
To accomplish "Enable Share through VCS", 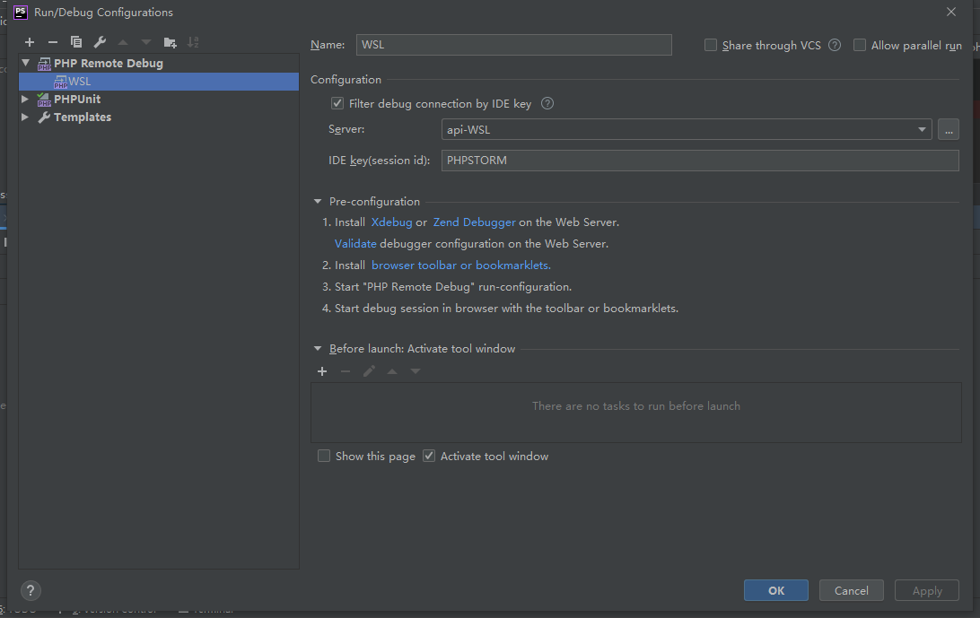I will 711,45.
